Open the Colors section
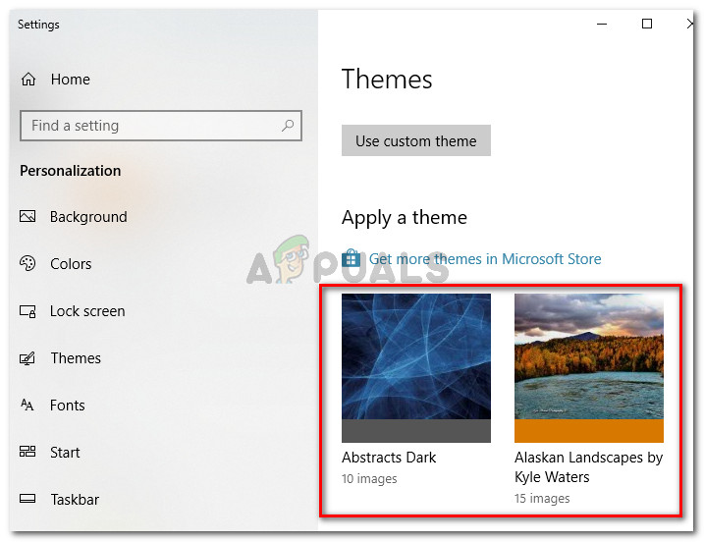The height and width of the screenshot is (542, 704). [71, 263]
